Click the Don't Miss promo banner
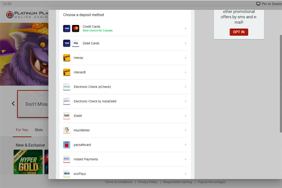The width and height of the screenshot is (282, 188). click(x=33, y=104)
